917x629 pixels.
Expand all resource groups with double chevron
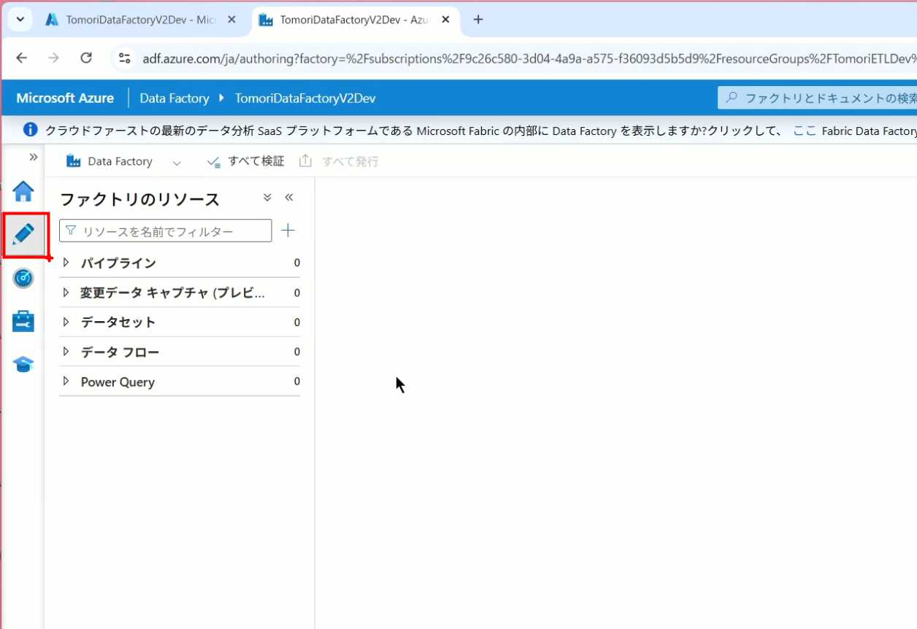267,198
